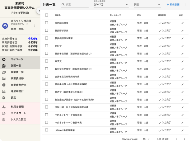Go to the previous page of results
Image resolution: width=190 pixels, height=141 pixels.
tap(177, 139)
